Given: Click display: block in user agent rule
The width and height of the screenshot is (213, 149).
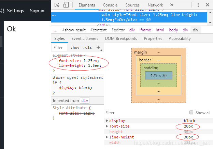Looking at the screenshot, I should click(x=75, y=88).
